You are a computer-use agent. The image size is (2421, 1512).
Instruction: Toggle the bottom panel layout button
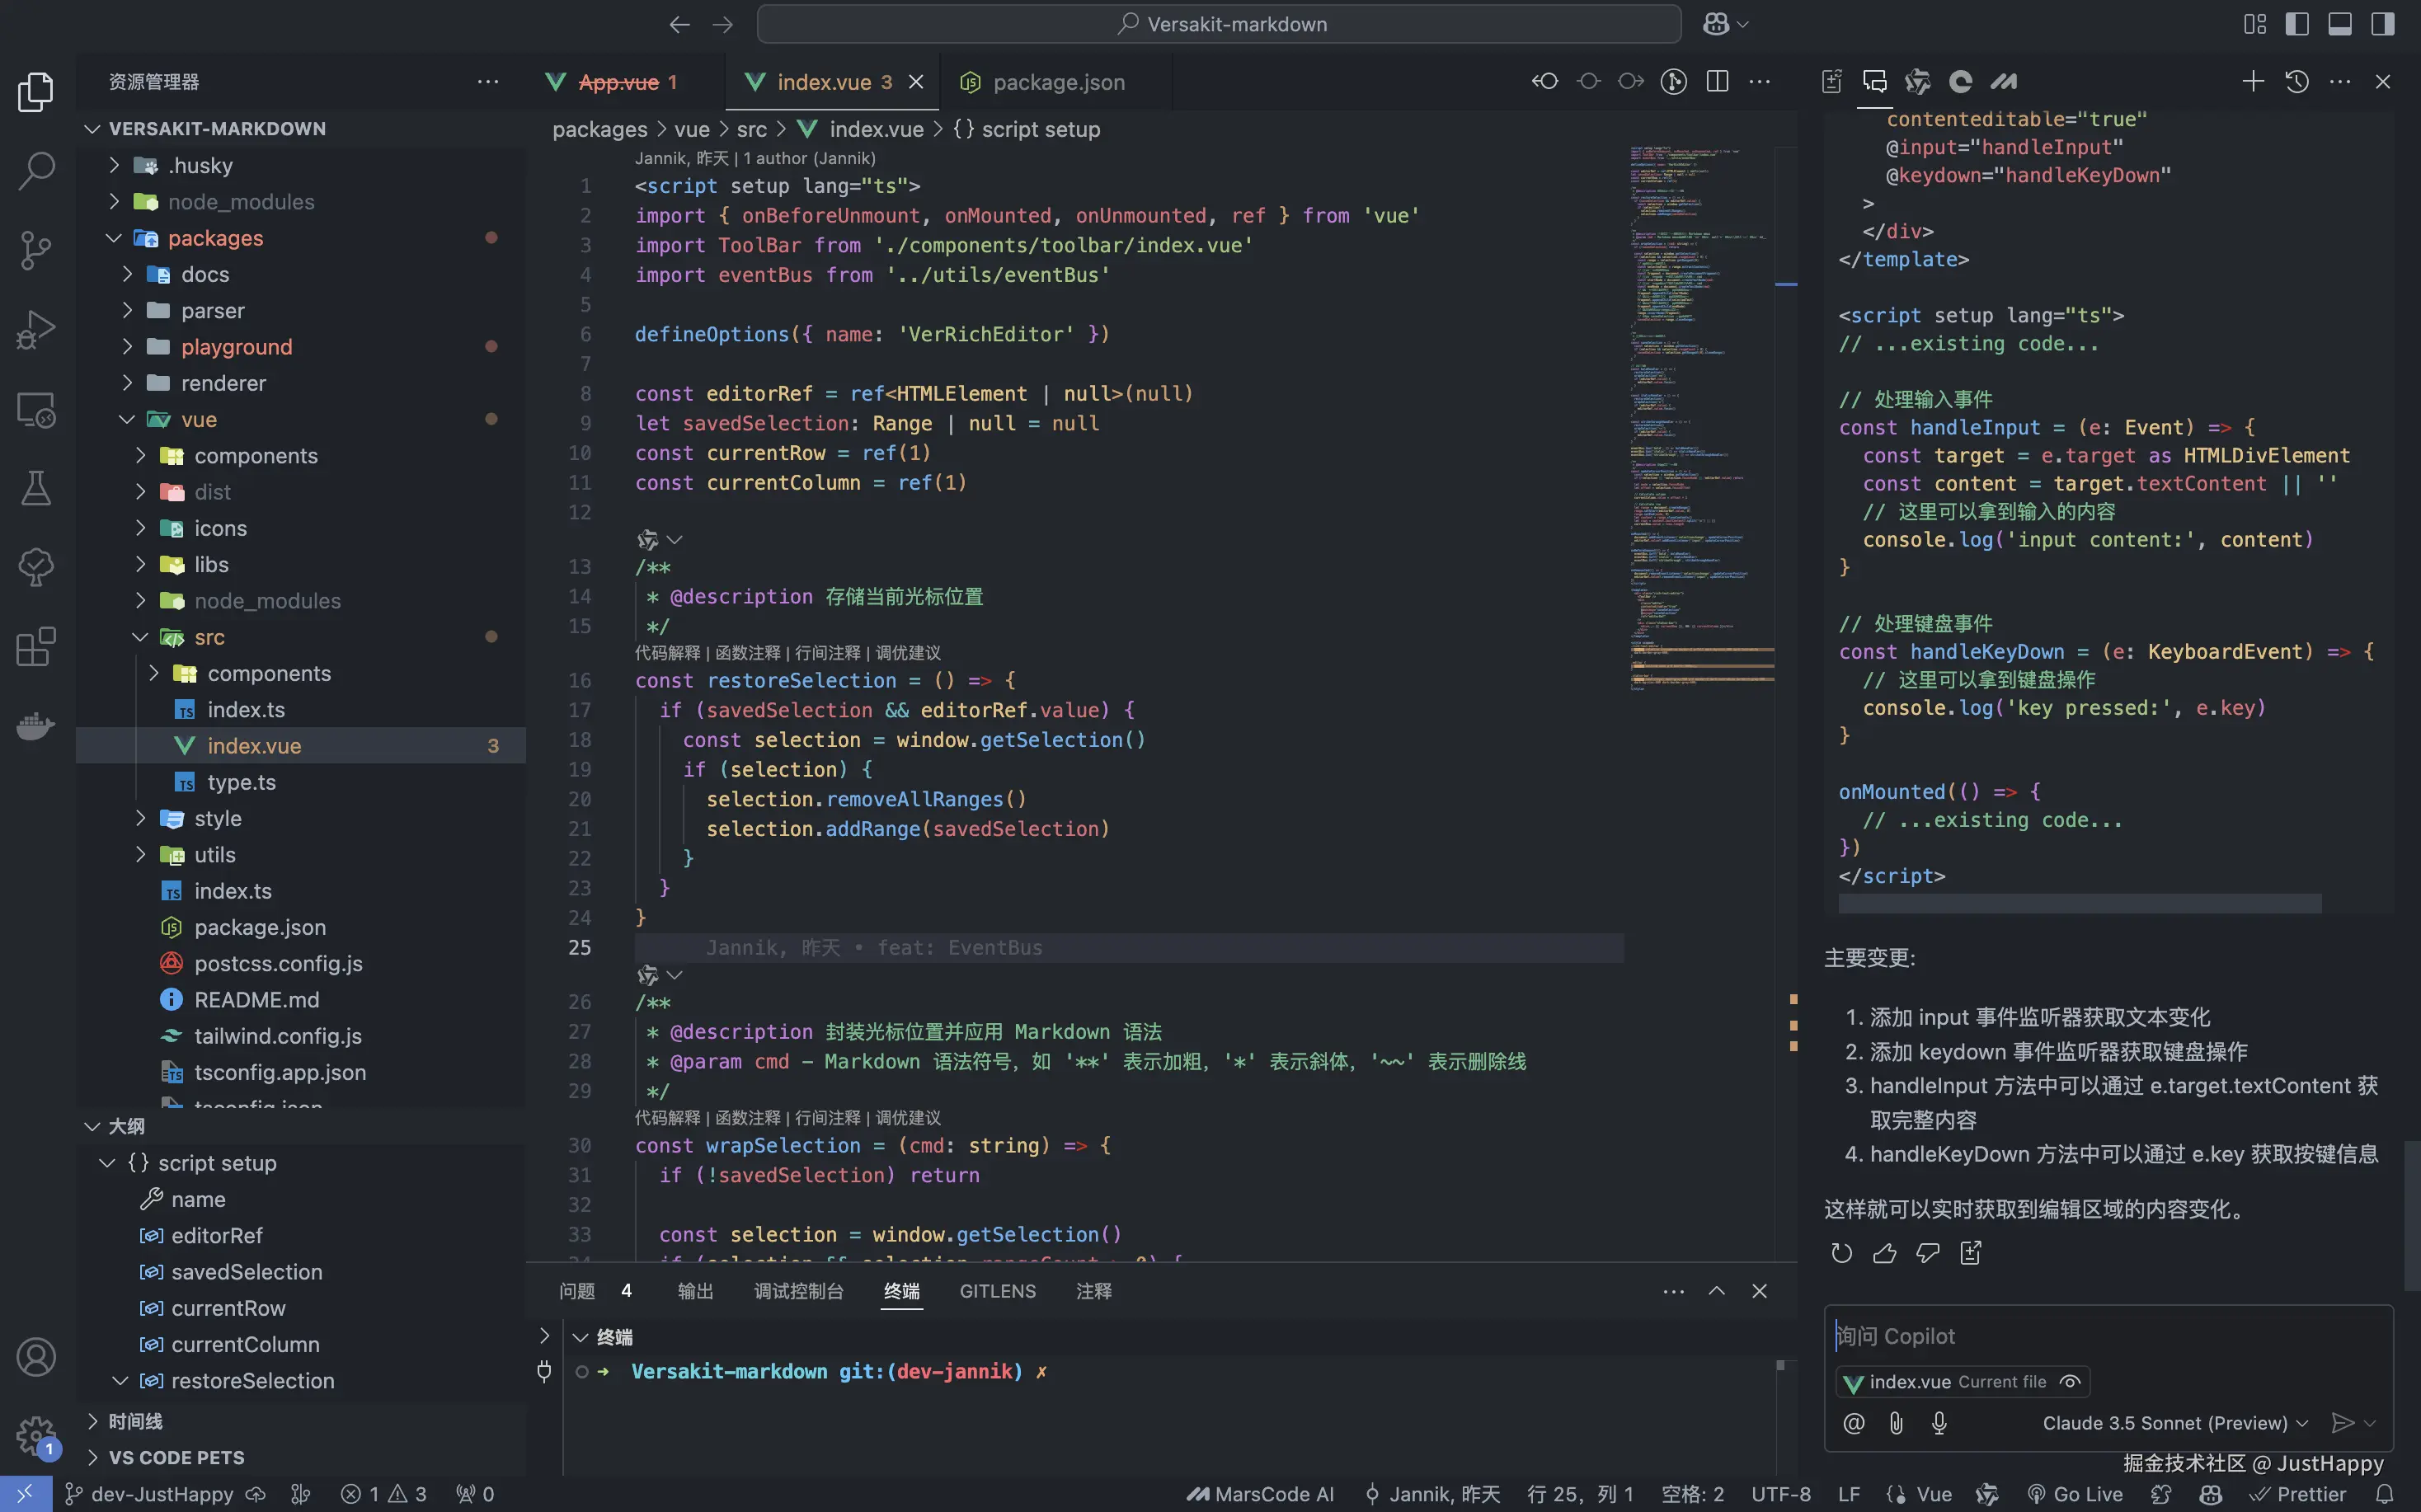click(x=2340, y=24)
